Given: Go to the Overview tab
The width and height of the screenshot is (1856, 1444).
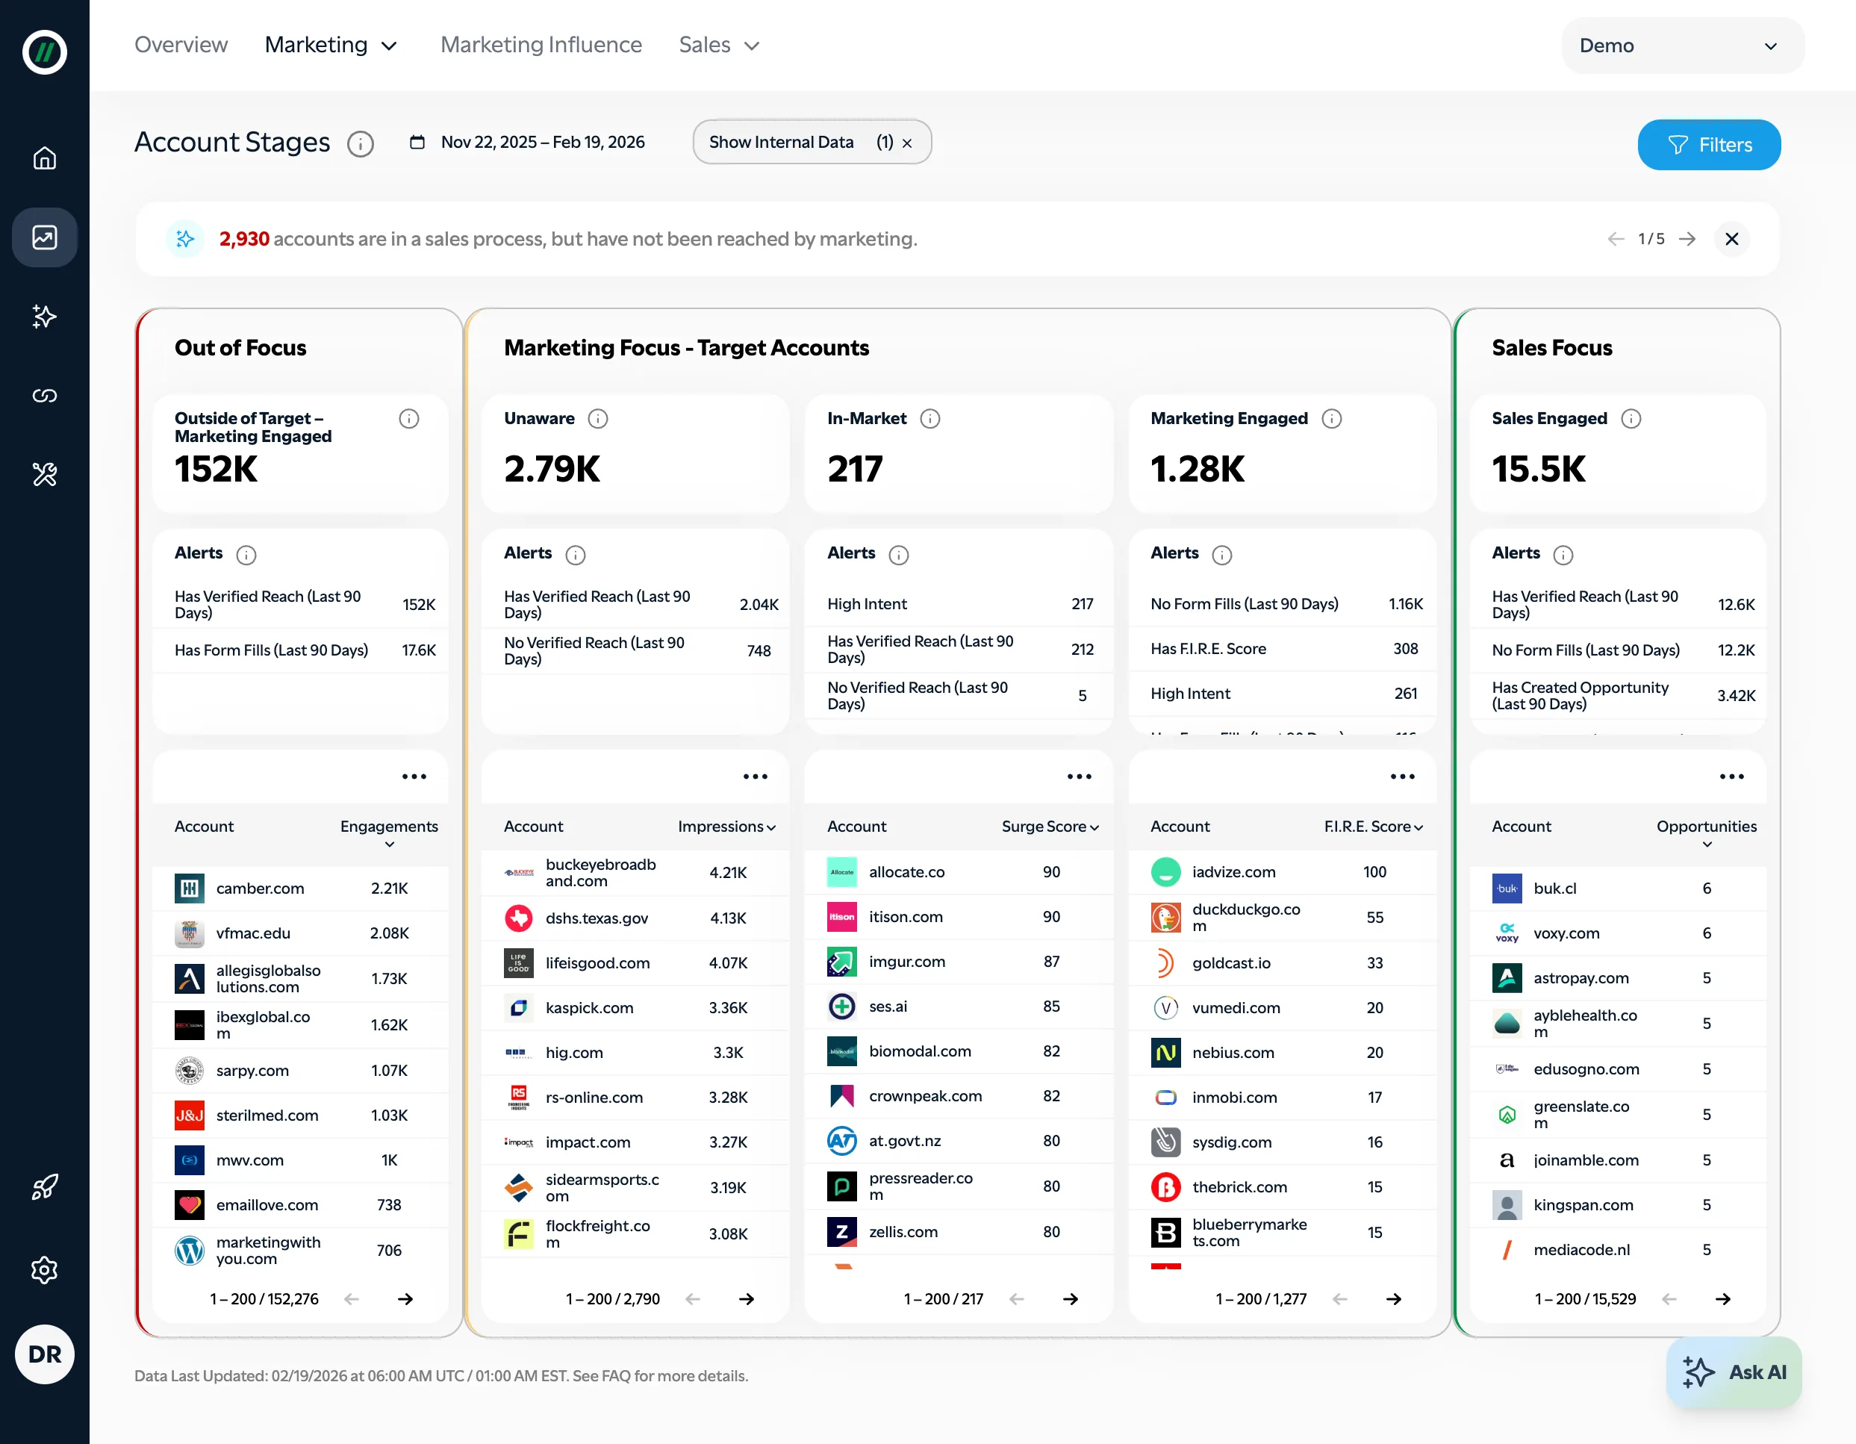Looking at the screenshot, I should (181, 45).
